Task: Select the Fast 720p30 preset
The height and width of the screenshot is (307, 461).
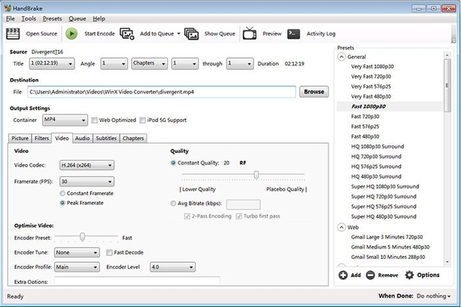Action: point(365,117)
